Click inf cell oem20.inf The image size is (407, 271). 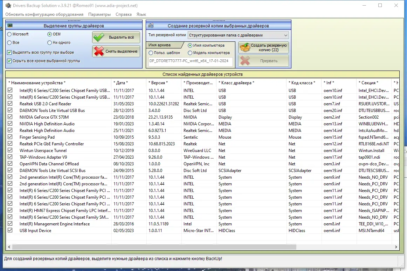(x=333, y=111)
